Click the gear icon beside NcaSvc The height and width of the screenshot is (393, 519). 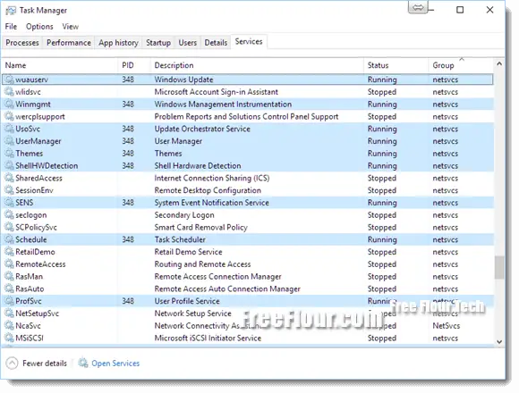[x=9, y=326]
